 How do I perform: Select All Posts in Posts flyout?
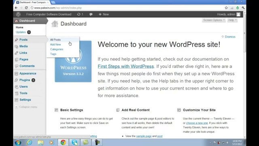(x=55, y=40)
